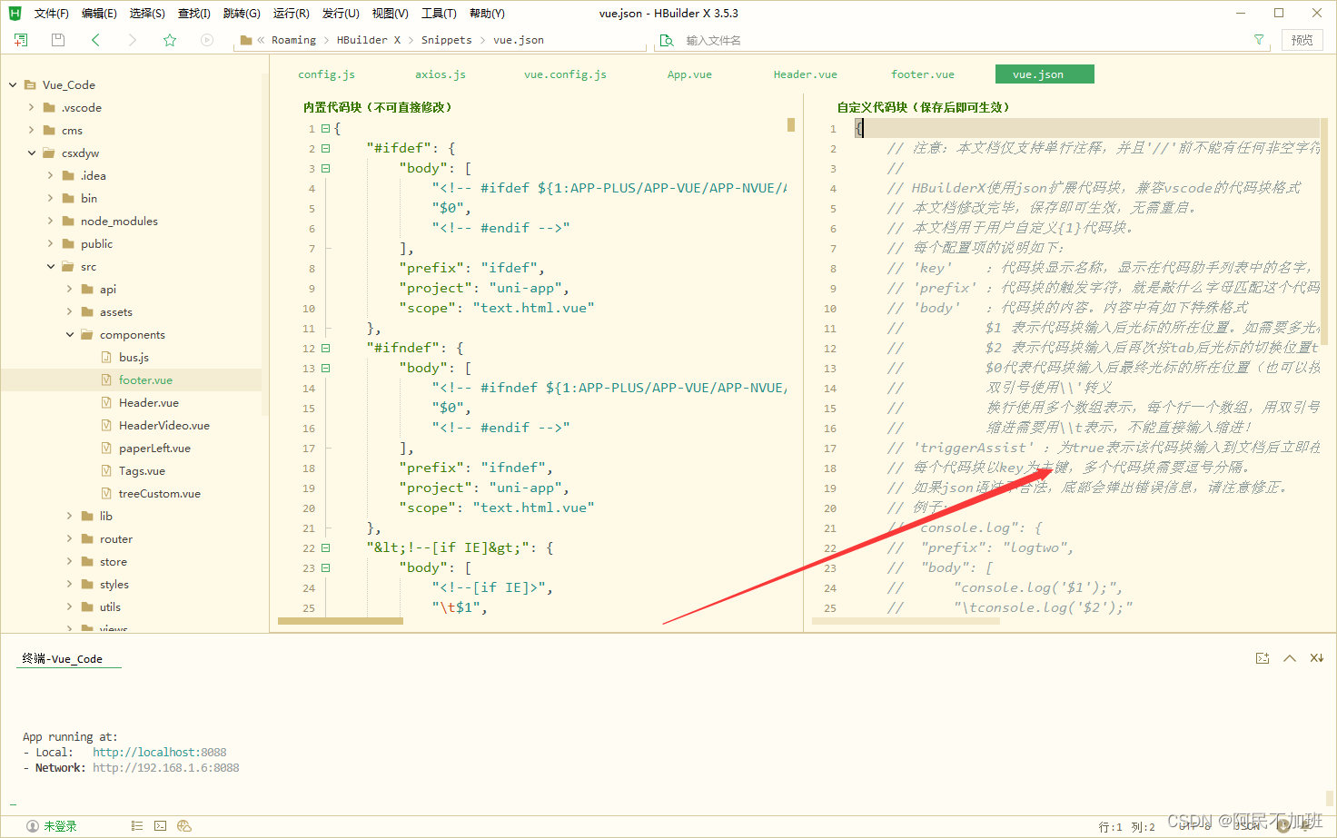Expand the store folder arrow
Image resolution: width=1337 pixels, height=838 pixels.
click(70, 561)
